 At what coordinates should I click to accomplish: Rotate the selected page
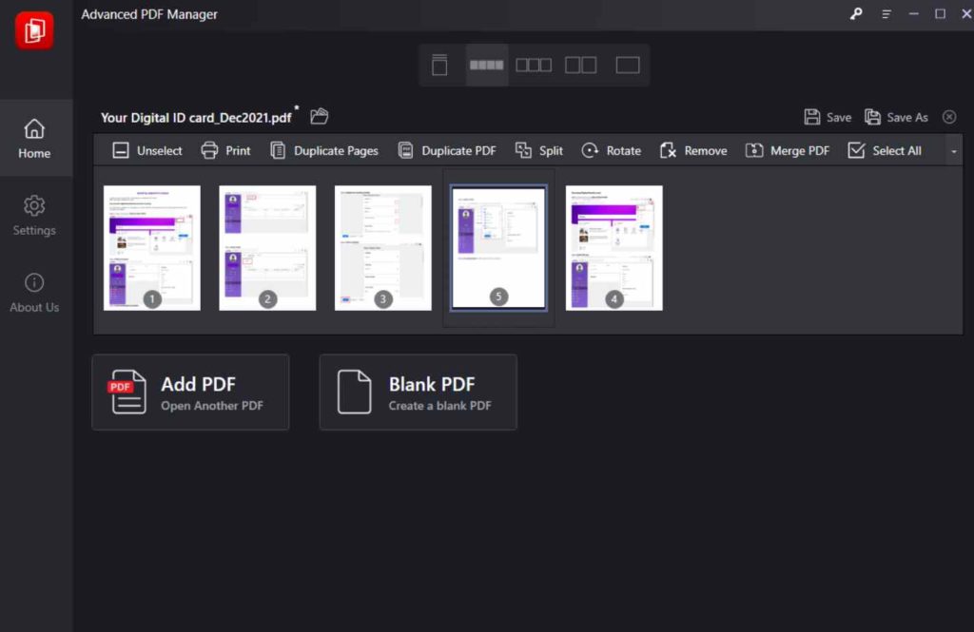(x=612, y=150)
